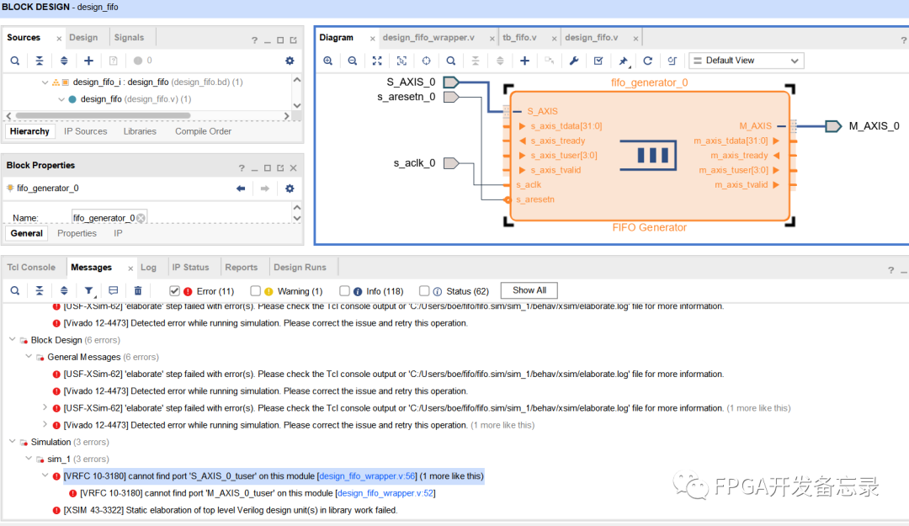Open the message filter funnel icon
The image size is (909, 526).
[x=88, y=290]
